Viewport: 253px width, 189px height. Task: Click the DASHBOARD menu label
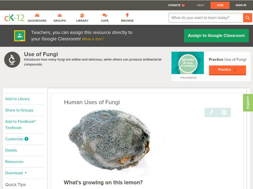(37, 21)
